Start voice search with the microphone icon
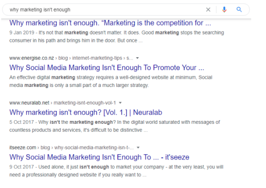 [x=224, y=9]
